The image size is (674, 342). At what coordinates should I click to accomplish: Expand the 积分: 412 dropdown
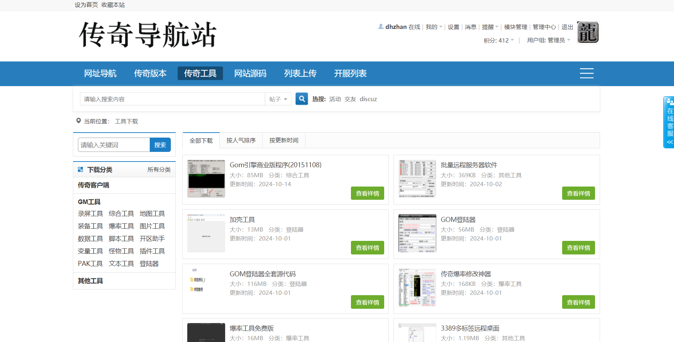click(499, 40)
